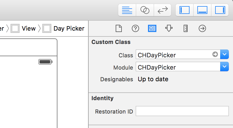Screen dimensions: 233x128
Task: Open the Assistant editor
Action: pos(145,10)
